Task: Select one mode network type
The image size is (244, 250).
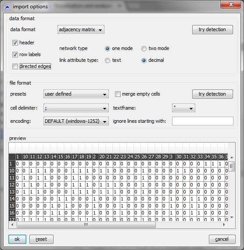Action: 108,49
